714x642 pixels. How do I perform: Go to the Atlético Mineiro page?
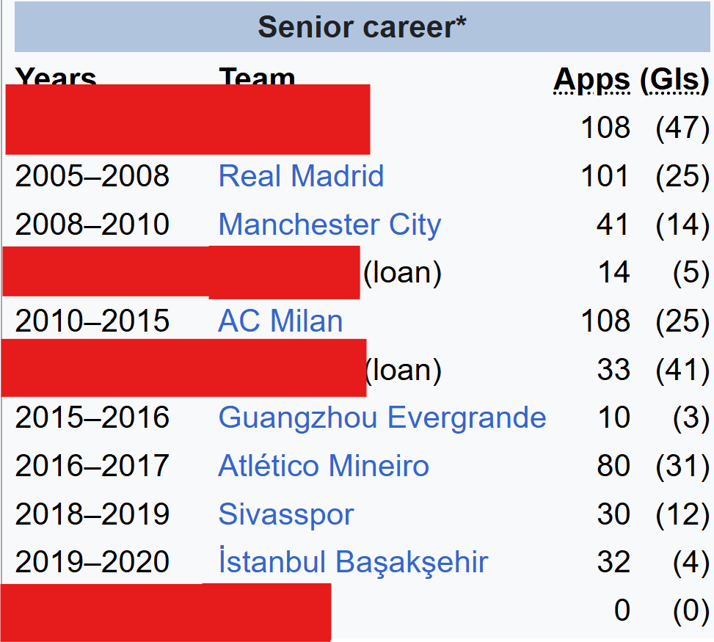[324, 466]
